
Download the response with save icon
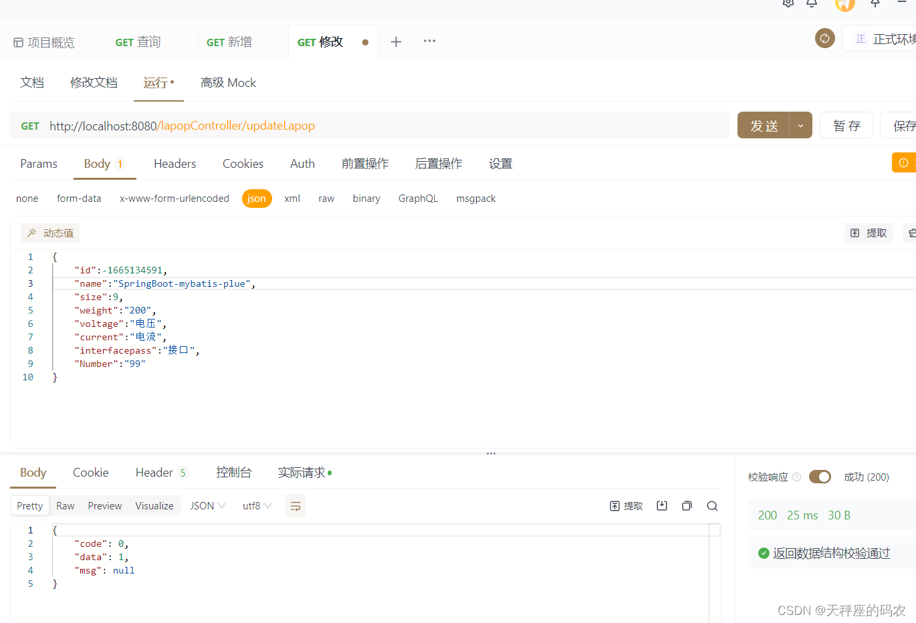pyautogui.click(x=662, y=506)
